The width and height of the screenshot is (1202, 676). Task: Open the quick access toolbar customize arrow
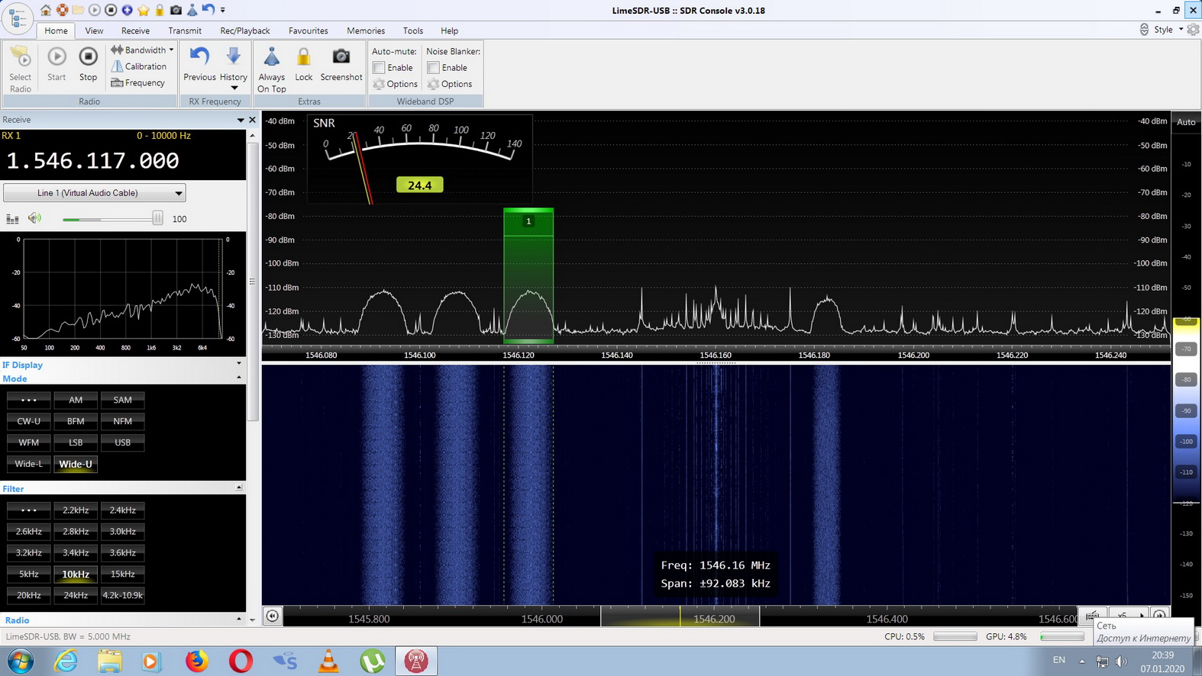click(x=223, y=10)
